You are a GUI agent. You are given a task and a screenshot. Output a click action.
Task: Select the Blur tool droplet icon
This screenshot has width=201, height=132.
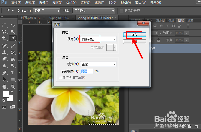[x=4, y=65]
